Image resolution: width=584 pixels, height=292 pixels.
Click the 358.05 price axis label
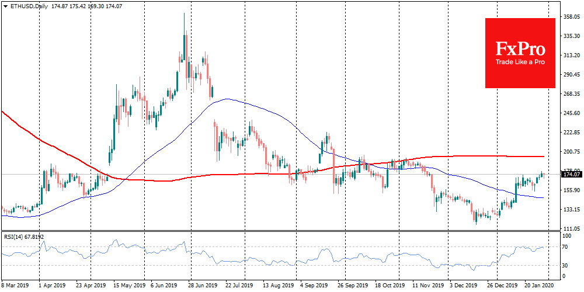coord(571,17)
